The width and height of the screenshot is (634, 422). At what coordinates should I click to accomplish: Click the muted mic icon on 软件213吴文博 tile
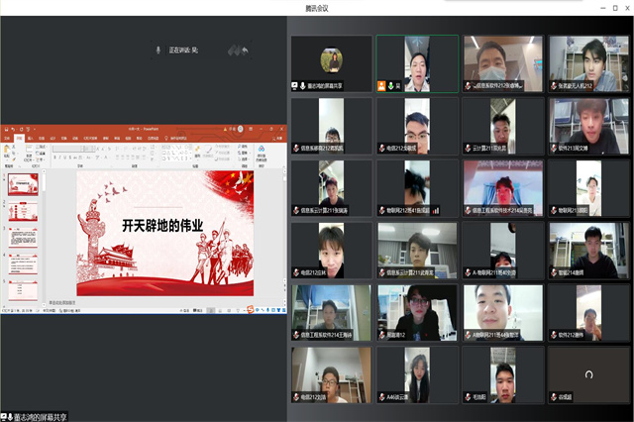554,149
